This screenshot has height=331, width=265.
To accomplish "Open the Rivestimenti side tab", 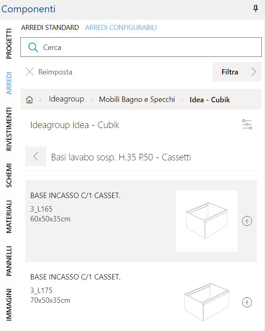I will [x=9, y=129].
